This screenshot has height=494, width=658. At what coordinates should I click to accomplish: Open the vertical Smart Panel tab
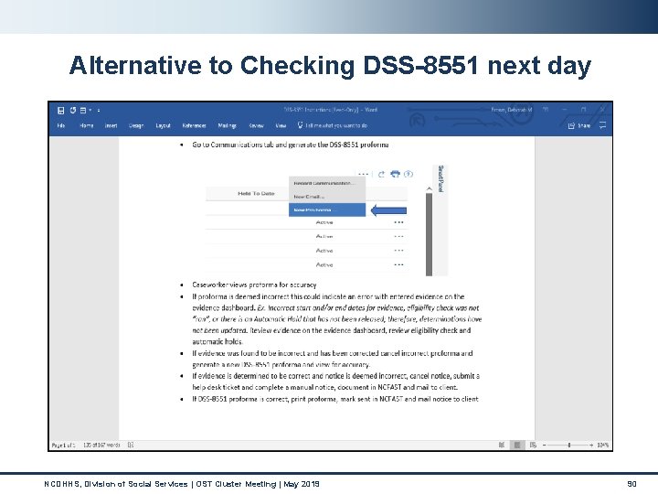(x=440, y=179)
